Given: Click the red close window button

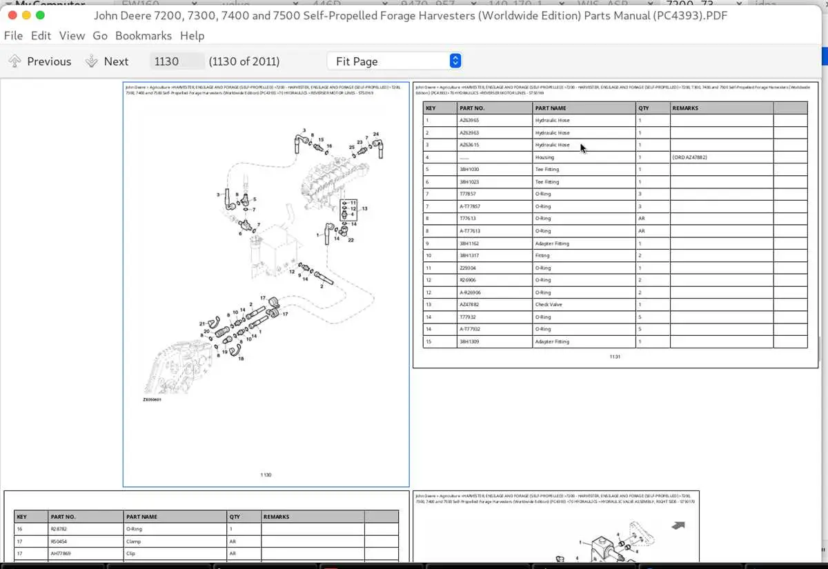Looking at the screenshot, I should coord(12,15).
